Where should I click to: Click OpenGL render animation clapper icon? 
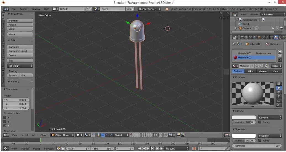[183, 135]
